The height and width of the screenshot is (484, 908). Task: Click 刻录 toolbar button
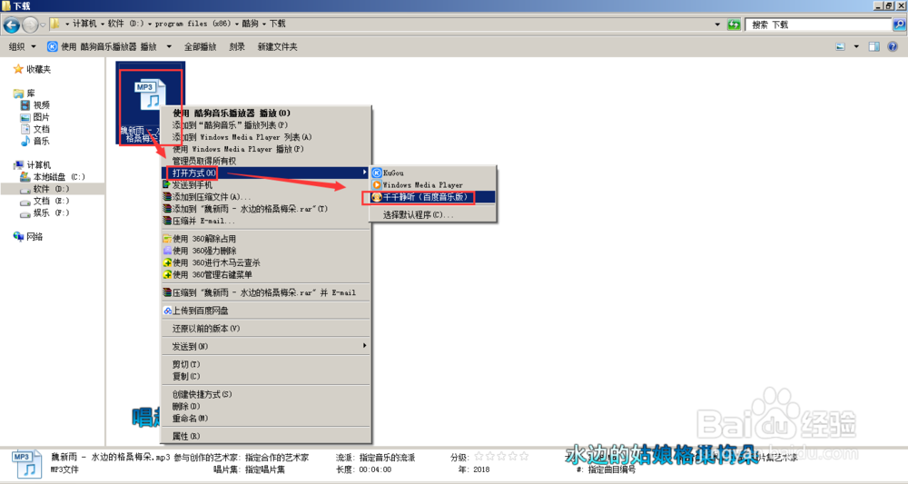pyautogui.click(x=237, y=47)
